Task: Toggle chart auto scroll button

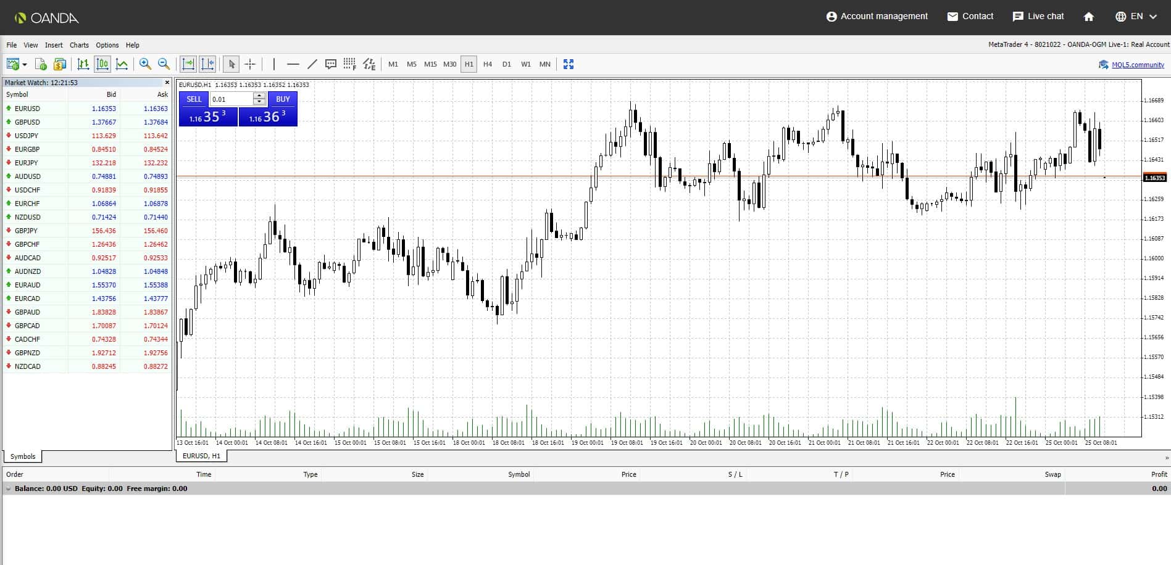Action: pos(188,64)
